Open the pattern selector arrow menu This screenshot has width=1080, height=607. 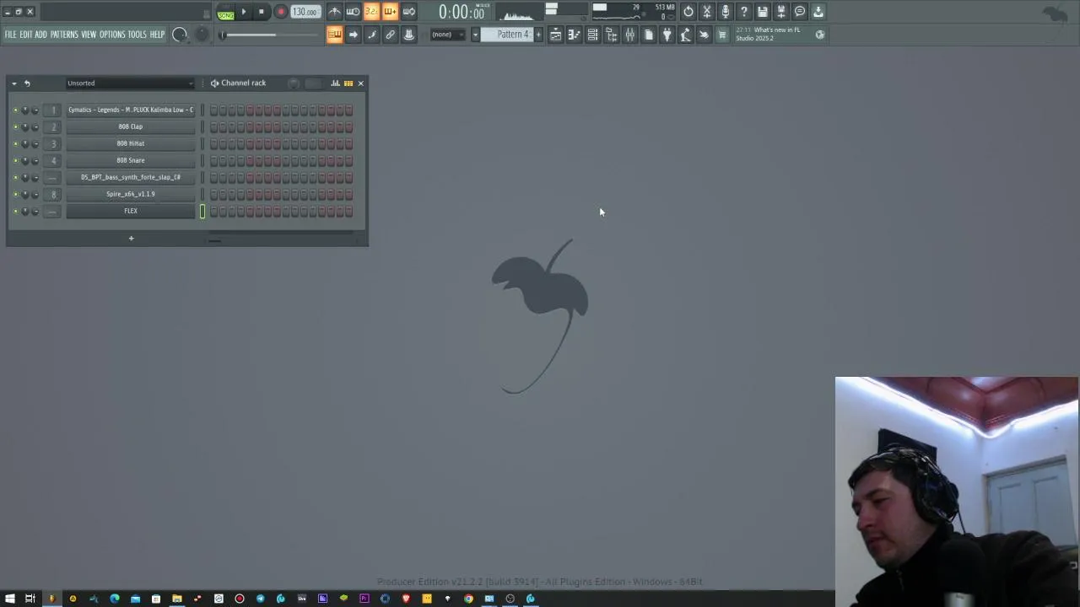coord(475,35)
